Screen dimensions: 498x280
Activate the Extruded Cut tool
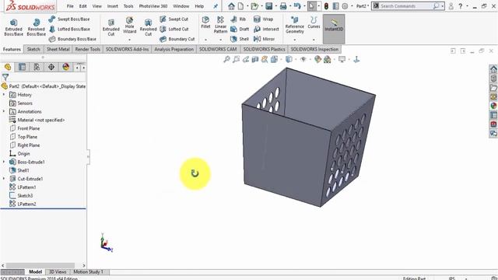click(110, 27)
